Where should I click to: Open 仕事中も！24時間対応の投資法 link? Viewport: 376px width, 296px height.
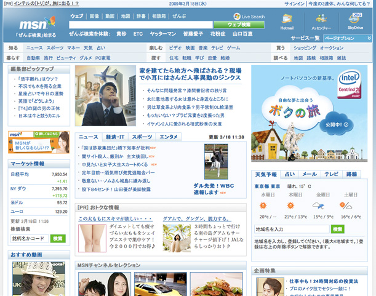(x=324, y=281)
